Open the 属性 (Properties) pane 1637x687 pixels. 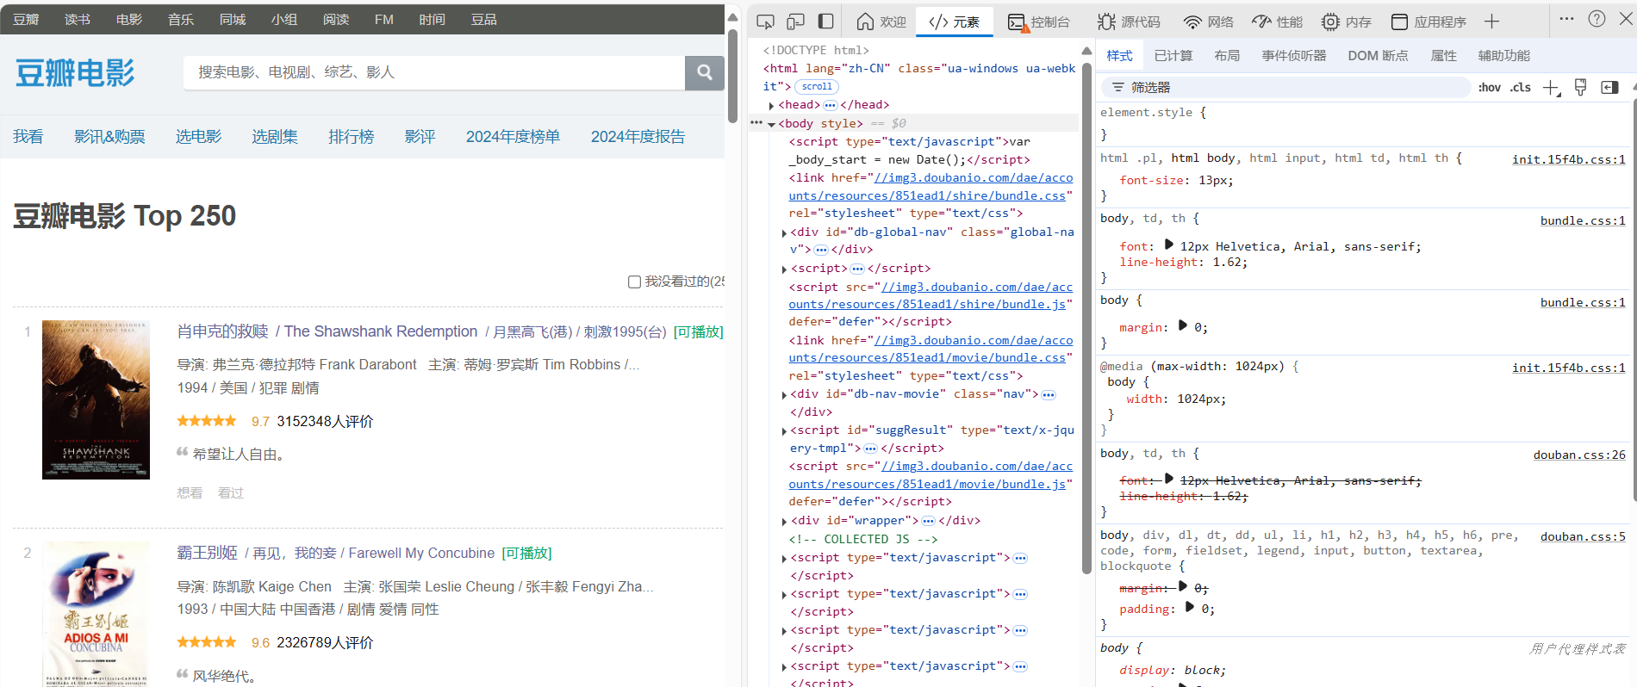[1443, 56]
